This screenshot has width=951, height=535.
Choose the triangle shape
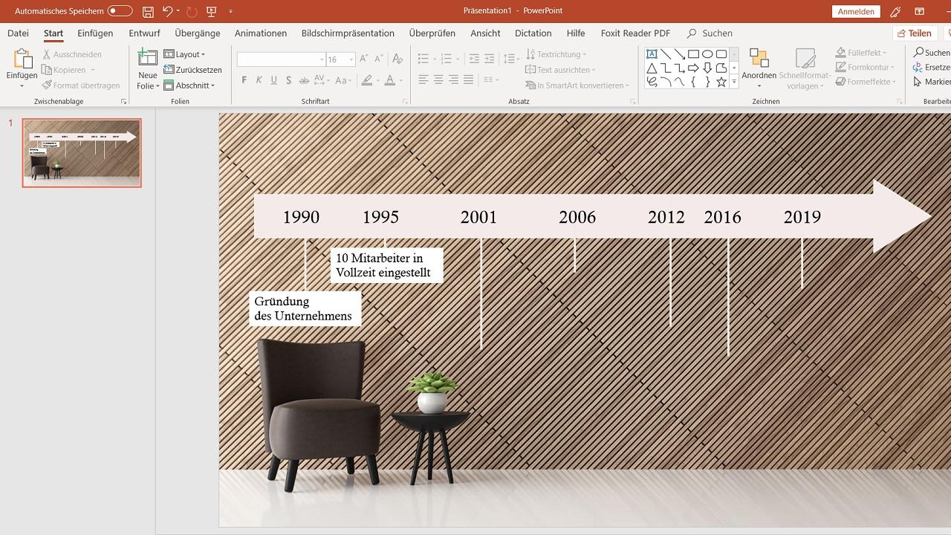point(652,68)
